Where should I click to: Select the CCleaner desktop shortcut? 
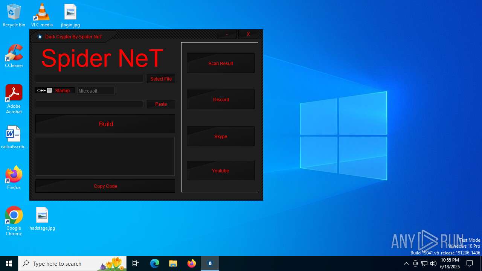[14, 56]
